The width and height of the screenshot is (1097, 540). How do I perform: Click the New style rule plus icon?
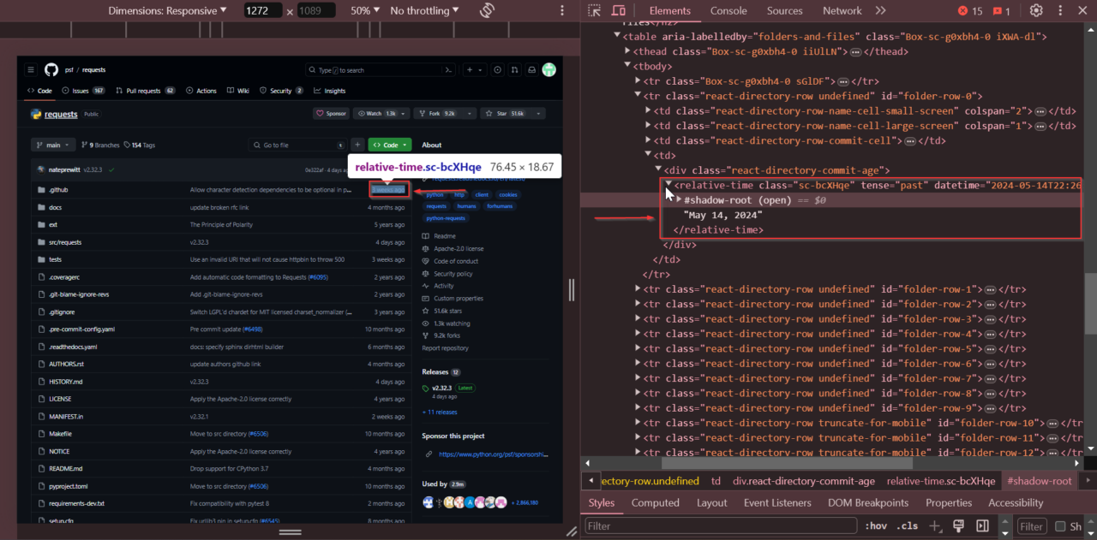(x=936, y=525)
